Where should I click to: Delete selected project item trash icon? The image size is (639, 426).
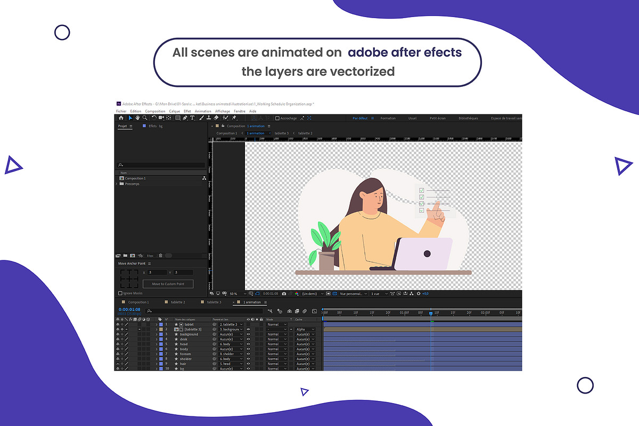coord(161,256)
